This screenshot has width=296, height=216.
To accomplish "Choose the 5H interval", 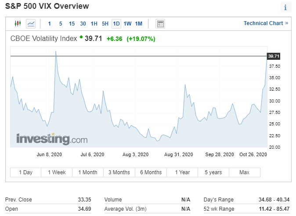I will coord(105,24).
